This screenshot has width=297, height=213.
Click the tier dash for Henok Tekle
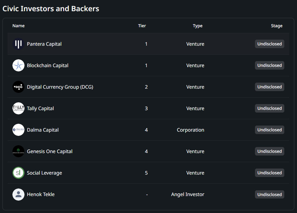tap(147, 195)
